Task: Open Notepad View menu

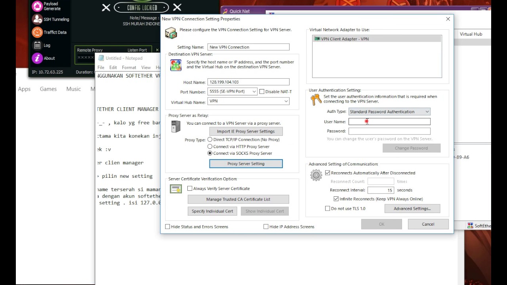Action: point(146,67)
